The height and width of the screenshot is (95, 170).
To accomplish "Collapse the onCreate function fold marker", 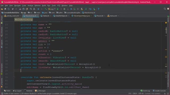I will point(14,77).
